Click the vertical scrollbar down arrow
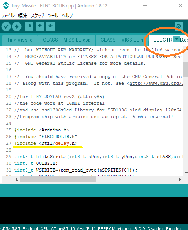 point(186,173)
